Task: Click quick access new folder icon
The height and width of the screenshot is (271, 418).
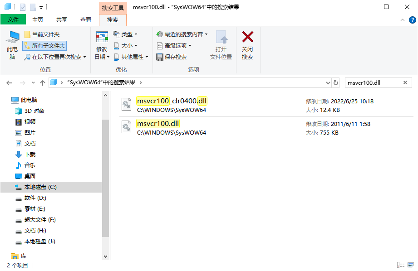Action: click(x=33, y=7)
